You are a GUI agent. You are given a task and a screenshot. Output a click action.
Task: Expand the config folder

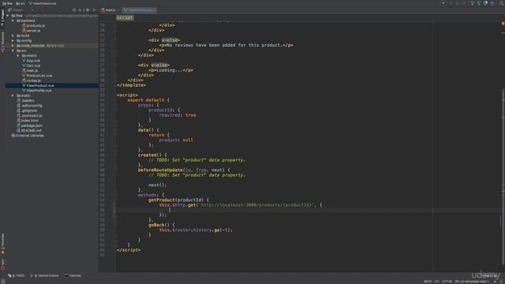pos(13,41)
